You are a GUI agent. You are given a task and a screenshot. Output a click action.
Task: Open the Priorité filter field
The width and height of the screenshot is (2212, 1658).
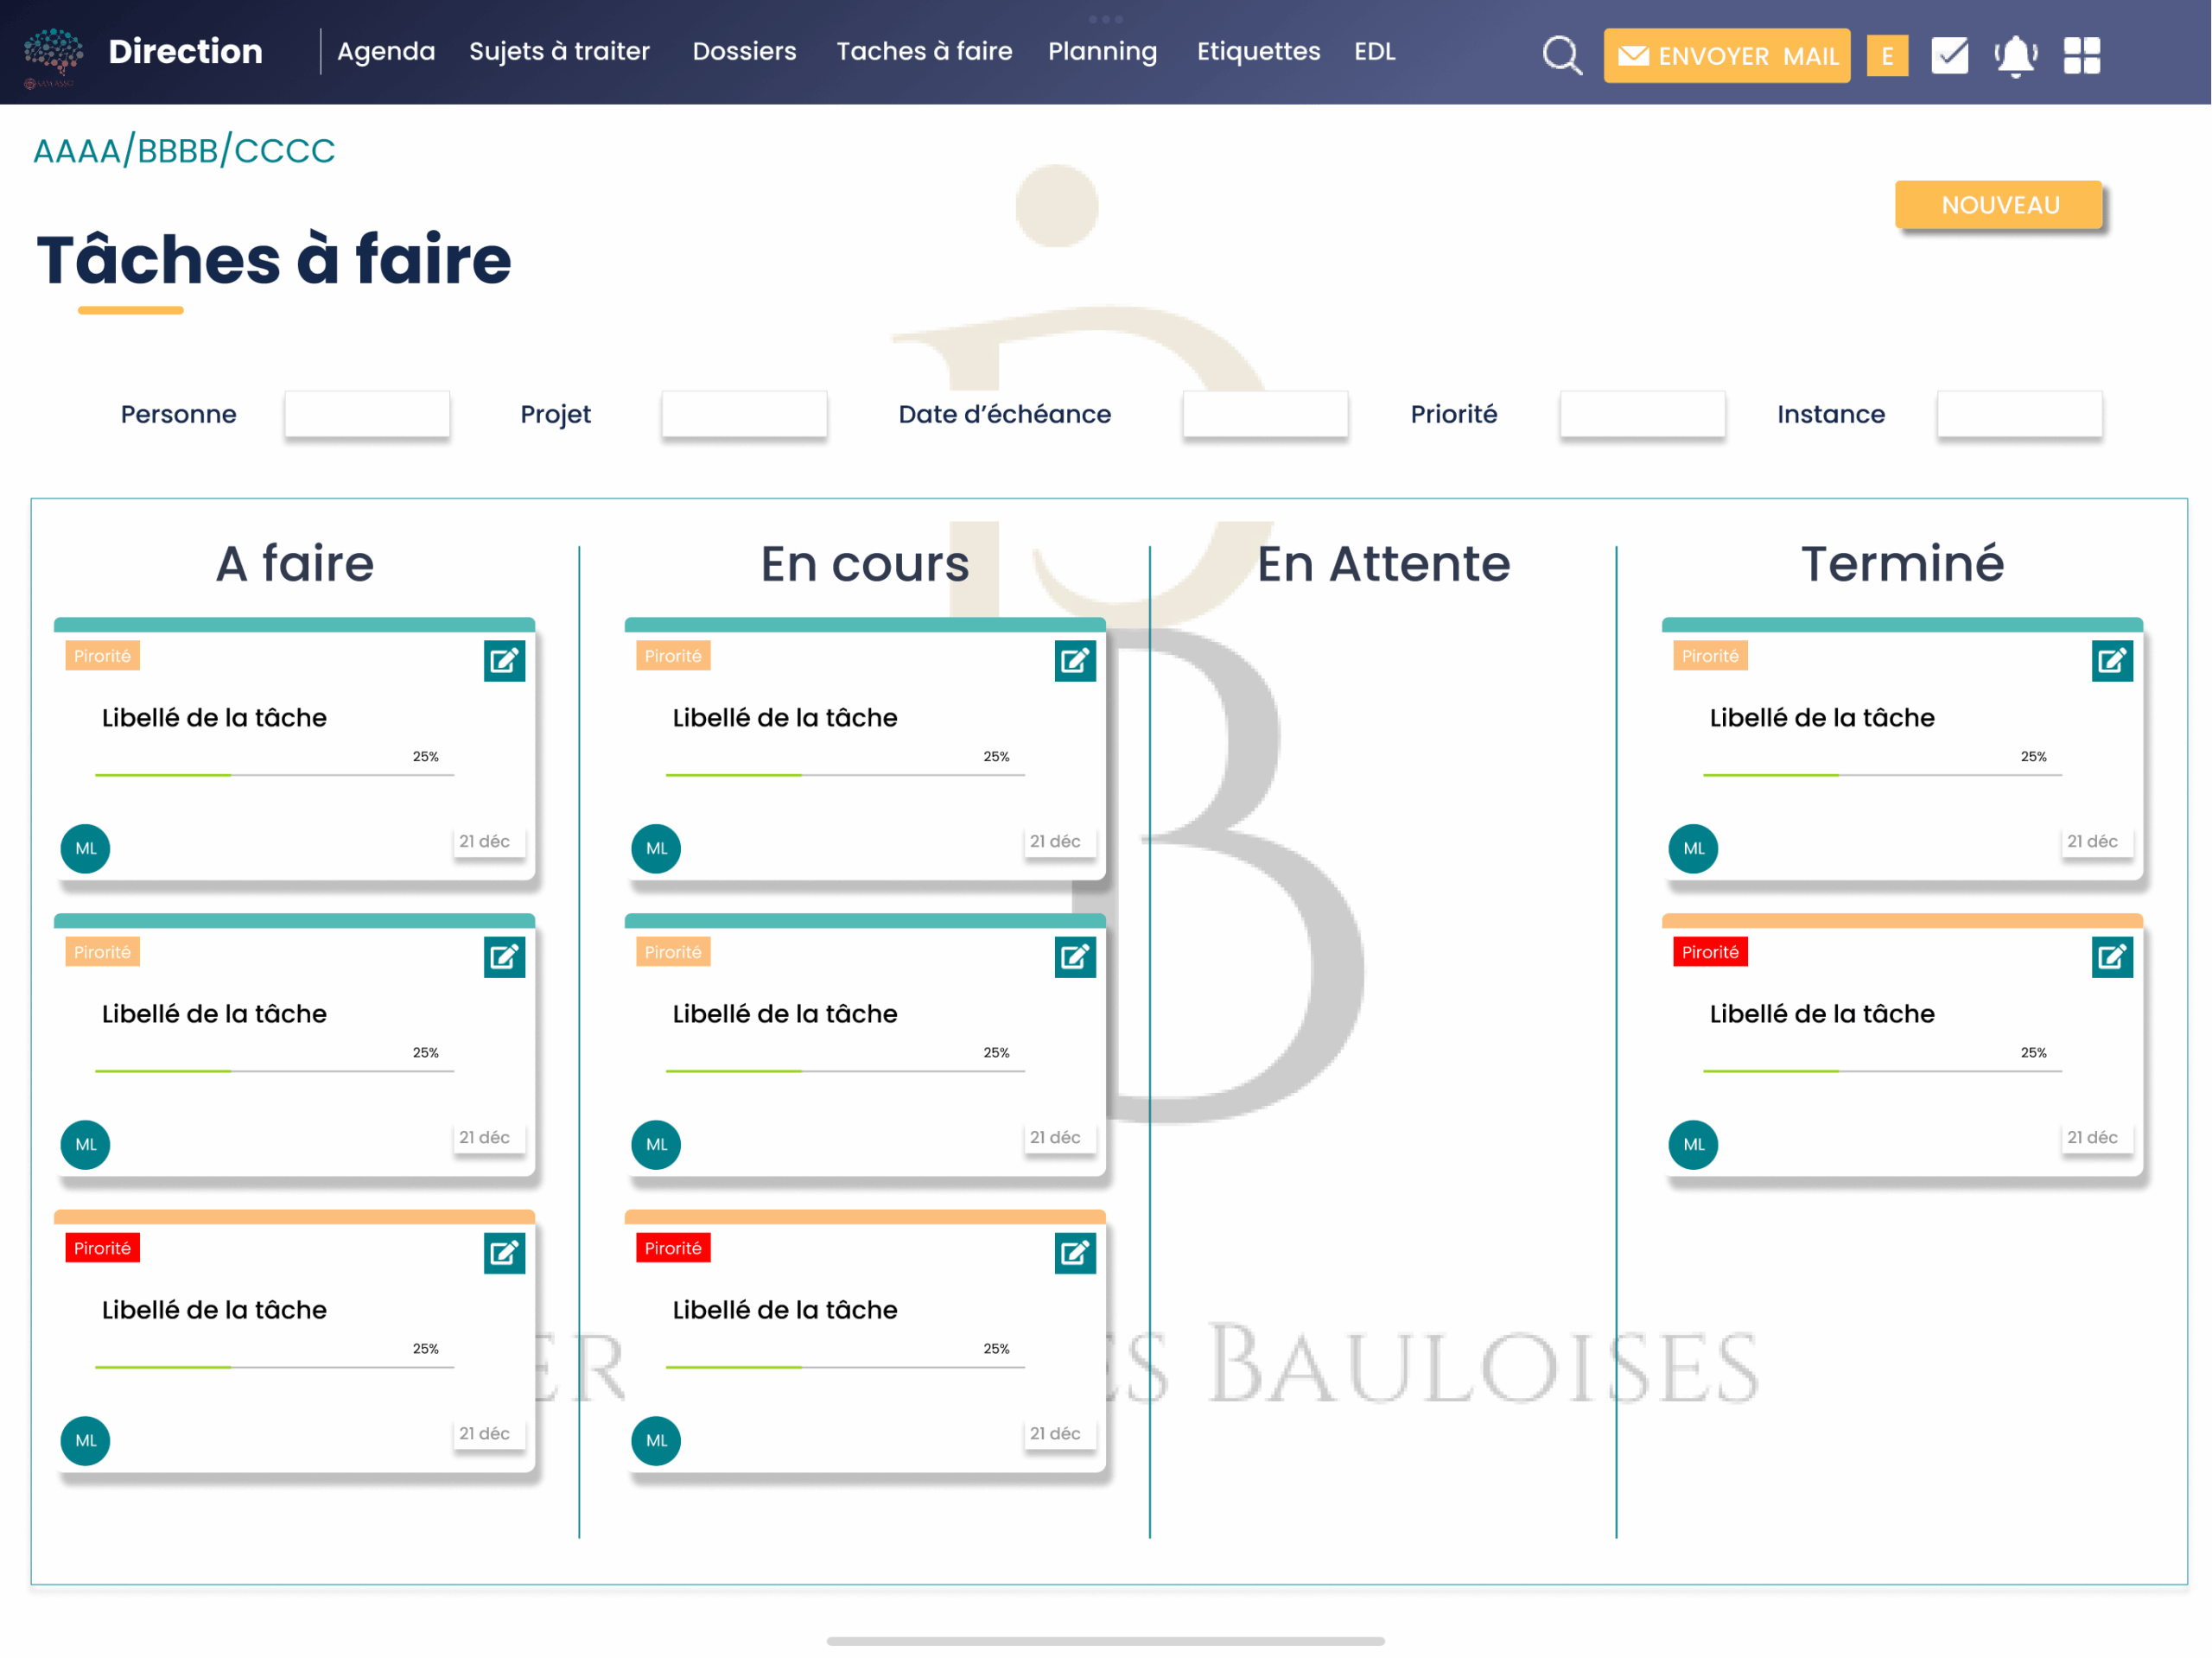(x=1642, y=413)
